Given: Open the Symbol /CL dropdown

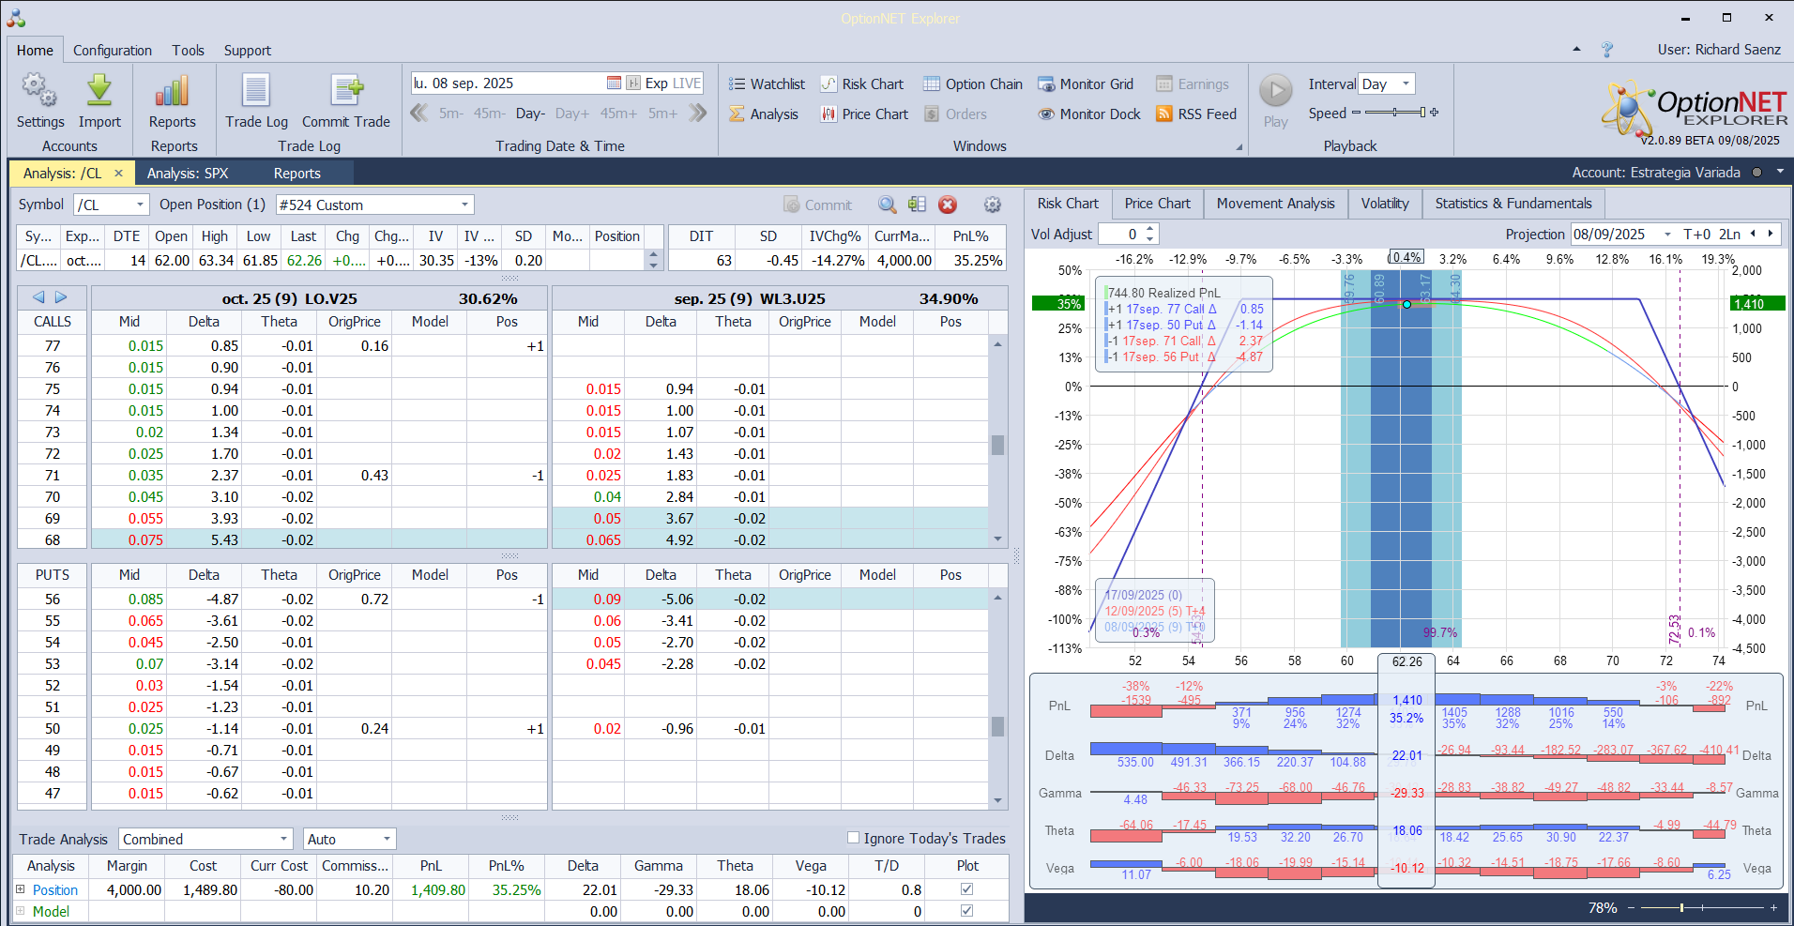Looking at the screenshot, I should (x=140, y=205).
